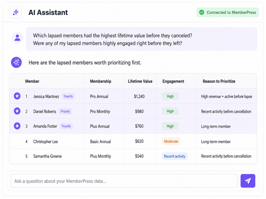Click the $980 lifetime value

pyautogui.click(x=139, y=111)
